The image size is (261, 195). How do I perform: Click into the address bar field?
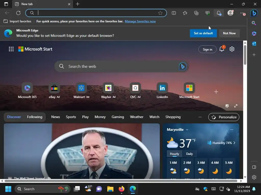[x=96, y=13]
